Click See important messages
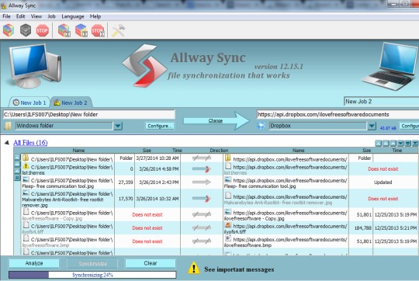 pyautogui.click(x=239, y=269)
